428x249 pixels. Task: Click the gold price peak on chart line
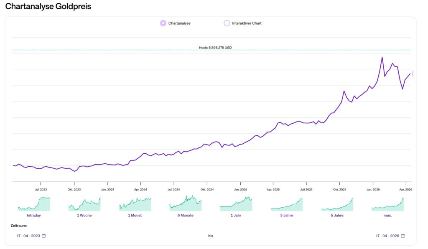point(382,57)
